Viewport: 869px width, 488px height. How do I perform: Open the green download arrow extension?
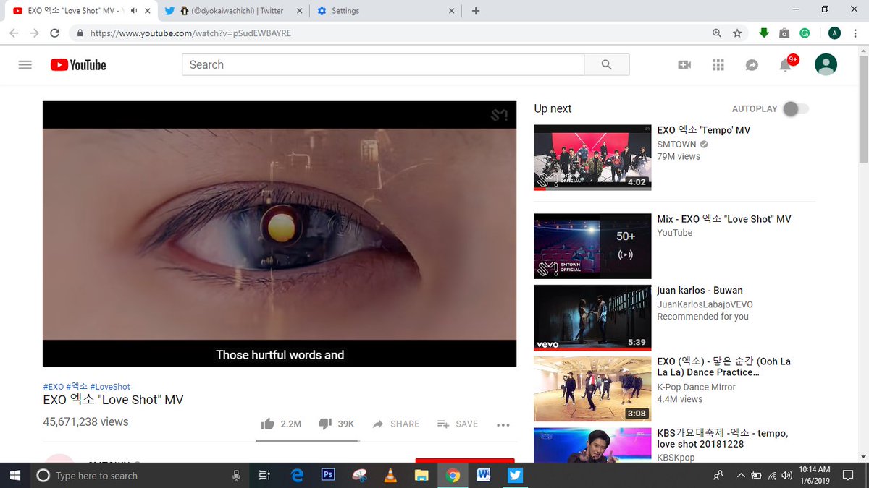[763, 33]
